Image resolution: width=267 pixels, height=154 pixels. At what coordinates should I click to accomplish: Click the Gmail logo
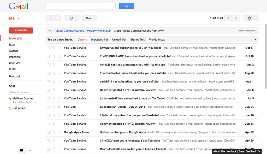pos(18,6)
